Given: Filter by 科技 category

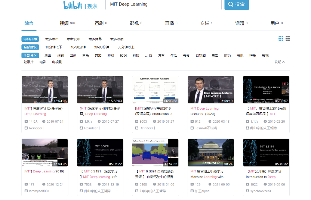Looking at the screenshot, I should [136, 56].
